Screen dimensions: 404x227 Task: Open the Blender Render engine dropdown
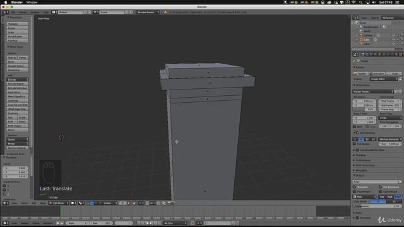pyautogui.click(x=148, y=12)
